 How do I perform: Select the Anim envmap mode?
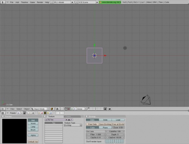[105, 120]
